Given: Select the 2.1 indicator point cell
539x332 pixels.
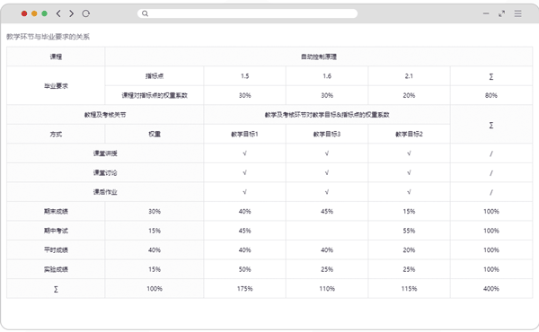Looking at the screenshot, I should pyautogui.click(x=409, y=76).
